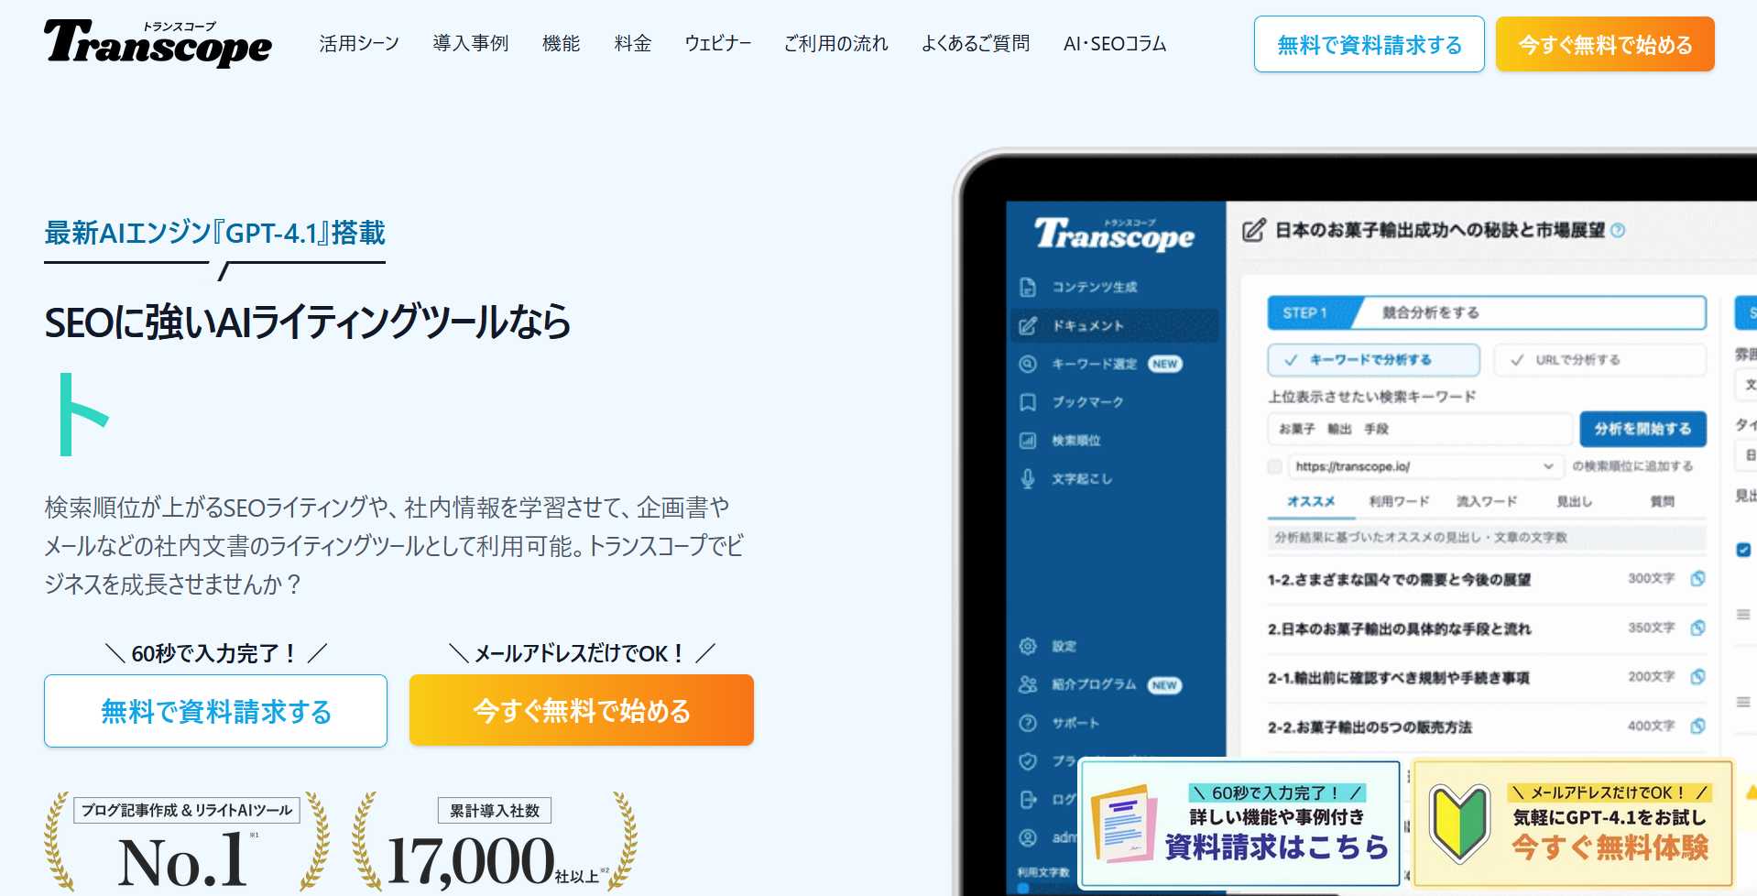The image size is (1757, 896).
Task: Go to 料金 in the navigation bar
Action: (632, 44)
